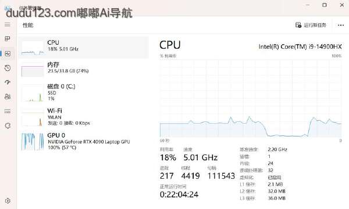
Task: Open the Users page icon
Action: (8, 96)
